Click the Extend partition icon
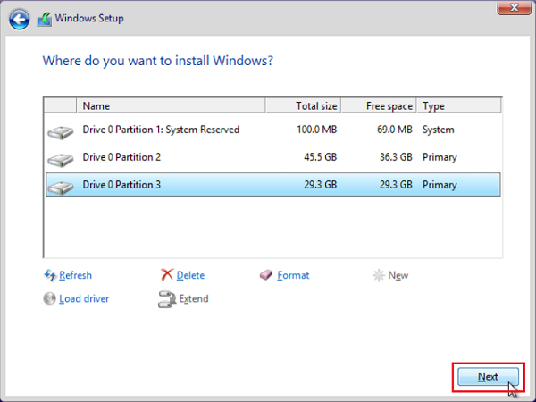536x402 pixels. (166, 298)
